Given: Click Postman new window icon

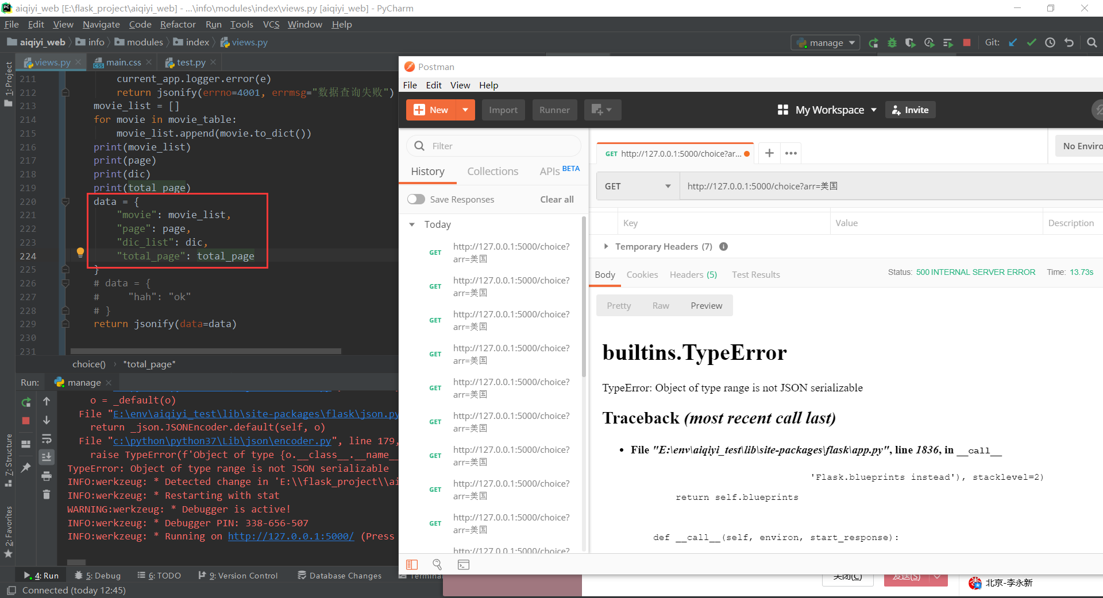Looking at the screenshot, I should tap(602, 110).
